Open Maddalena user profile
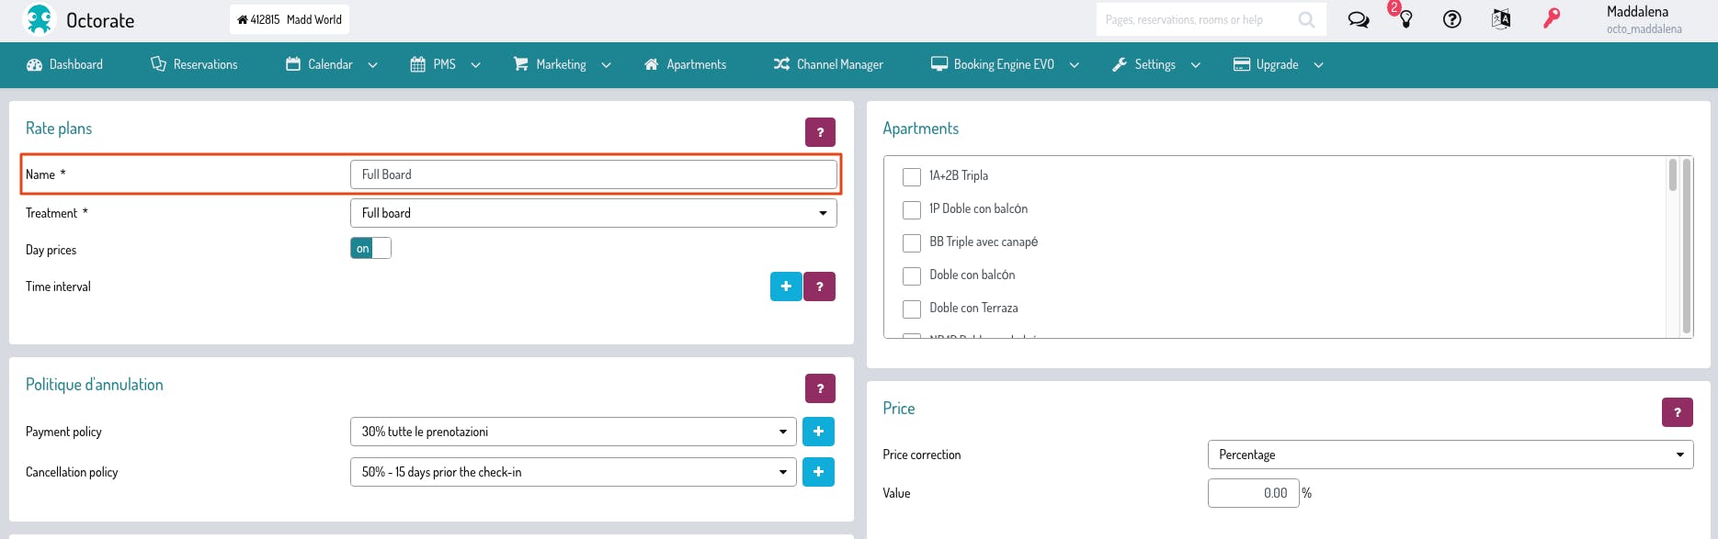The width and height of the screenshot is (1718, 539). pyautogui.click(x=1644, y=19)
